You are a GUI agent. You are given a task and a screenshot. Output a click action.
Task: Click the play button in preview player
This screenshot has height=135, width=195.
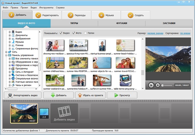pyautogui.click(x=151, y=85)
